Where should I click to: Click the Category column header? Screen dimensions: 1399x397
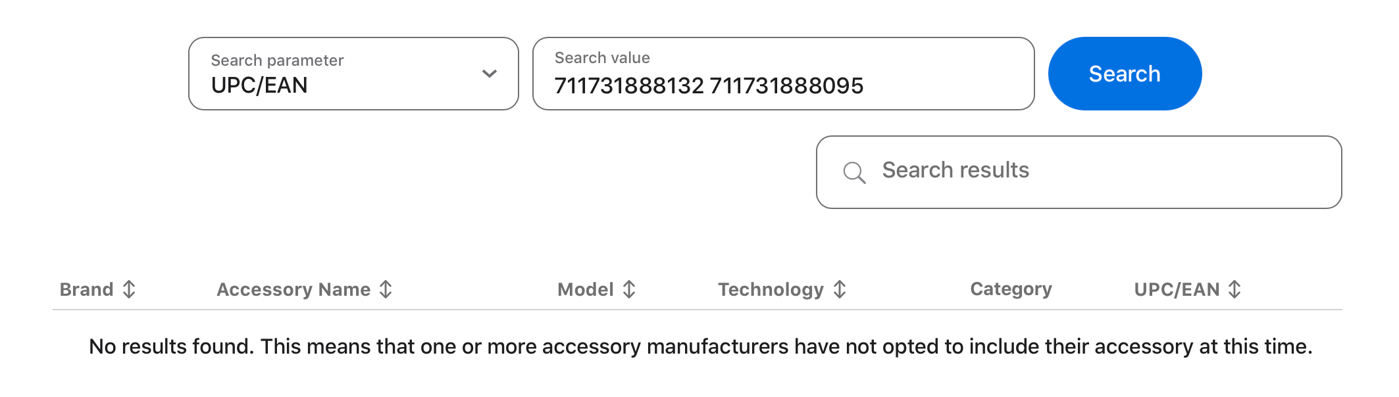tap(1011, 289)
